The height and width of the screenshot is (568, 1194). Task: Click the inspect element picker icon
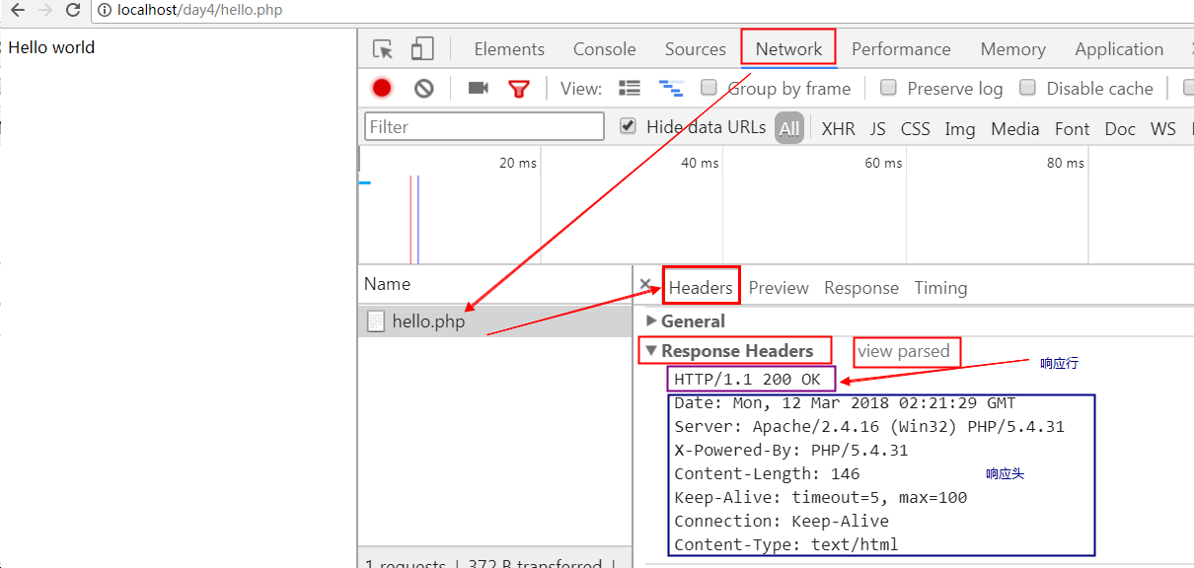(383, 49)
